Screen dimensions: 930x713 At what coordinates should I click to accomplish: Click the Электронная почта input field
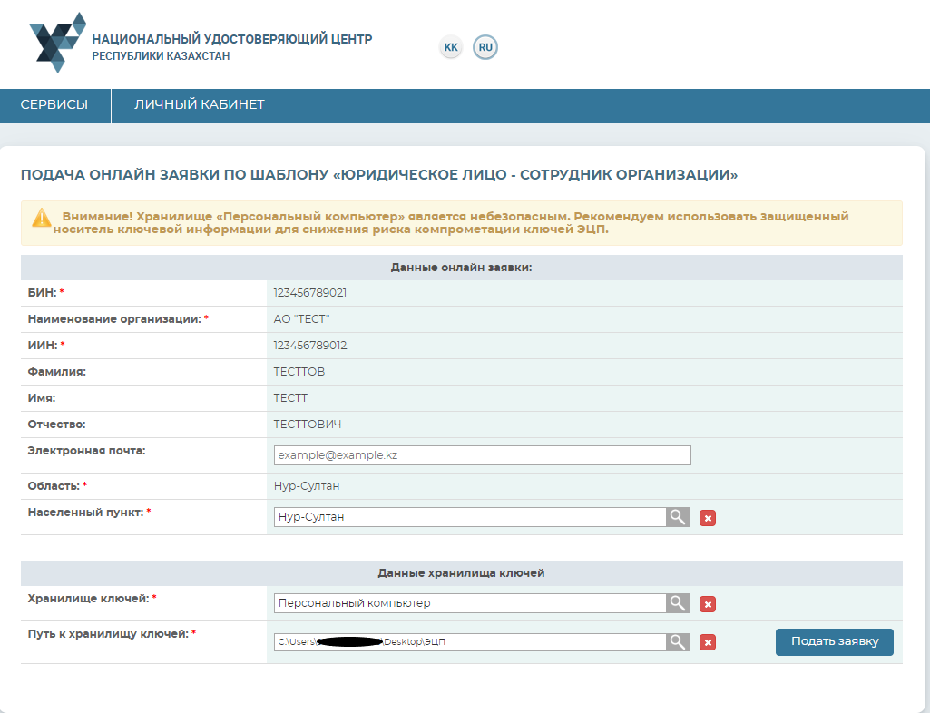tap(482, 455)
